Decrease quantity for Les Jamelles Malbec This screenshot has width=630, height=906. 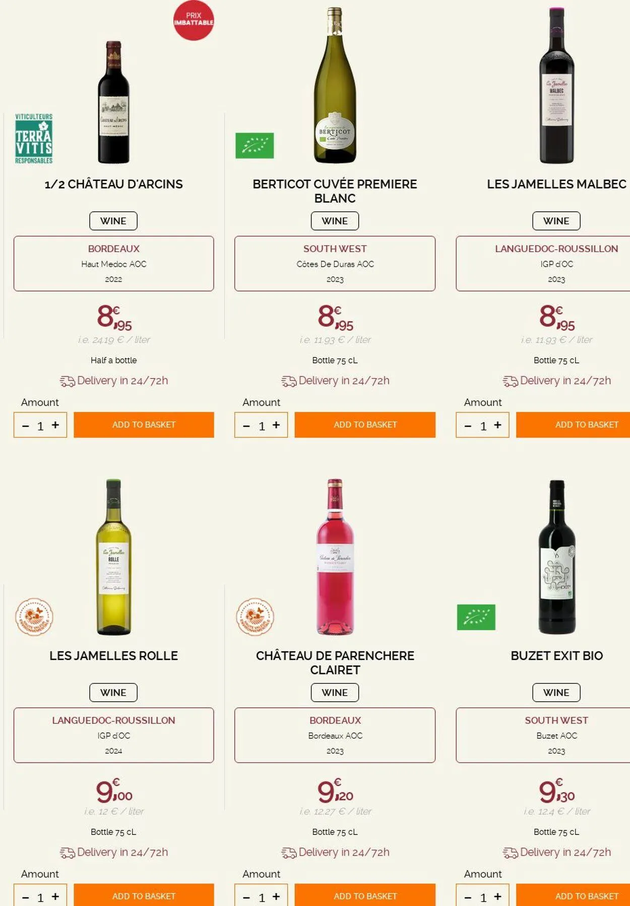(x=468, y=426)
